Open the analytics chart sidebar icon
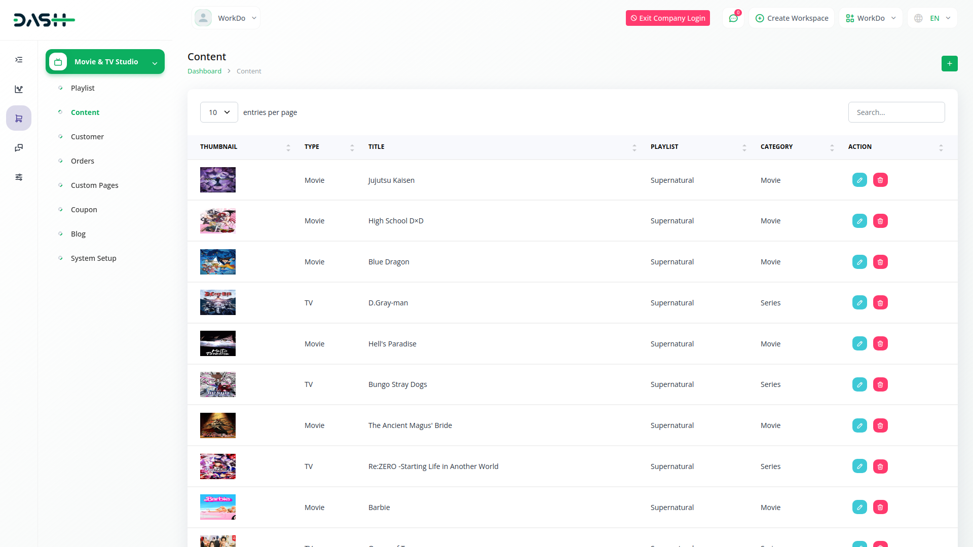The image size is (973, 547). click(19, 89)
